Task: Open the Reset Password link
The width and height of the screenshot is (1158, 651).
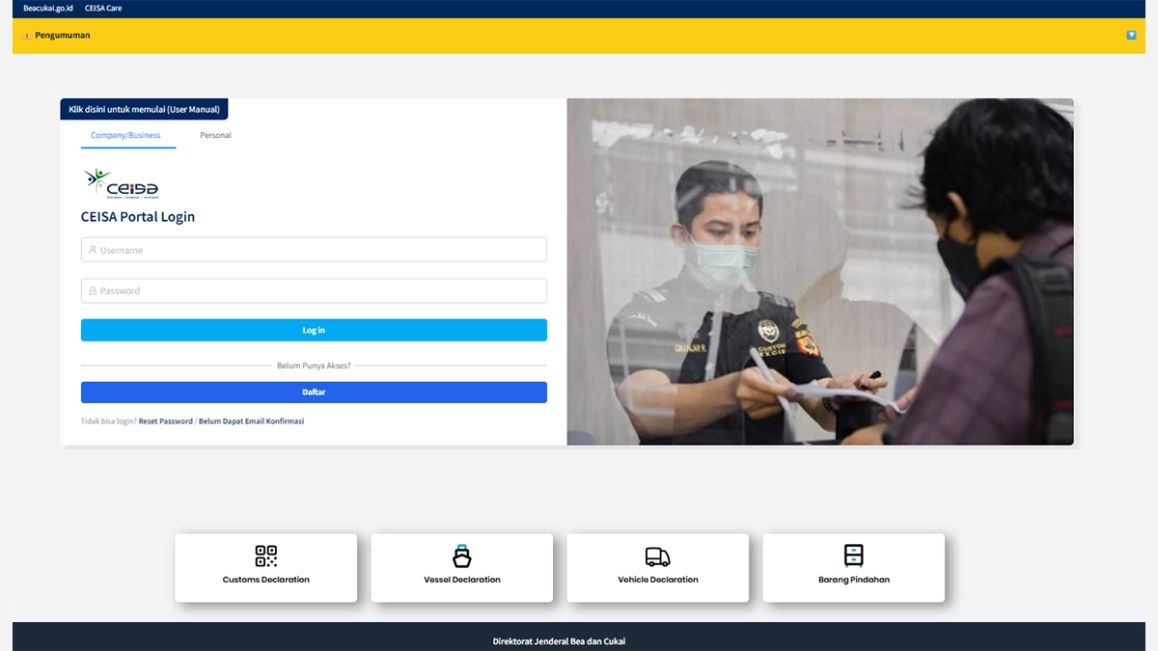Action: (165, 421)
